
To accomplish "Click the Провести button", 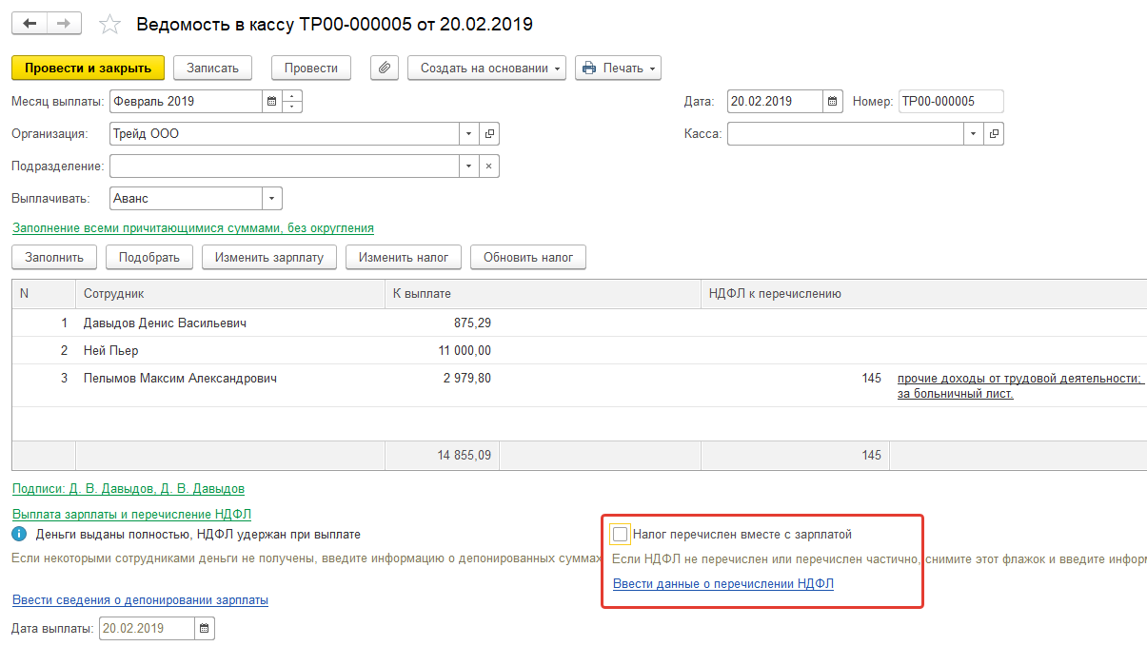I will tap(311, 68).
